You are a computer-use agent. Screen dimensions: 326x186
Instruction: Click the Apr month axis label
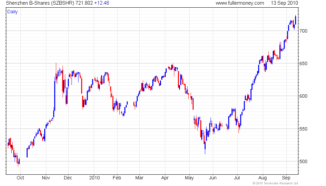point(165,178)
